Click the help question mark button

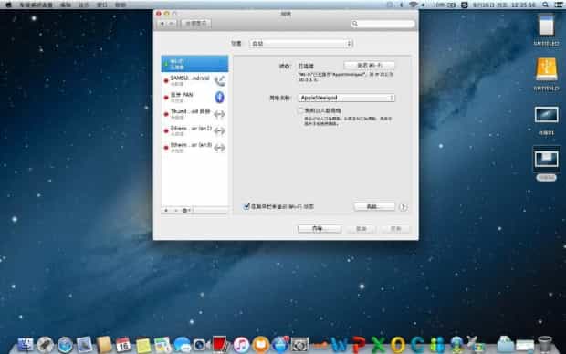[404, 207]
